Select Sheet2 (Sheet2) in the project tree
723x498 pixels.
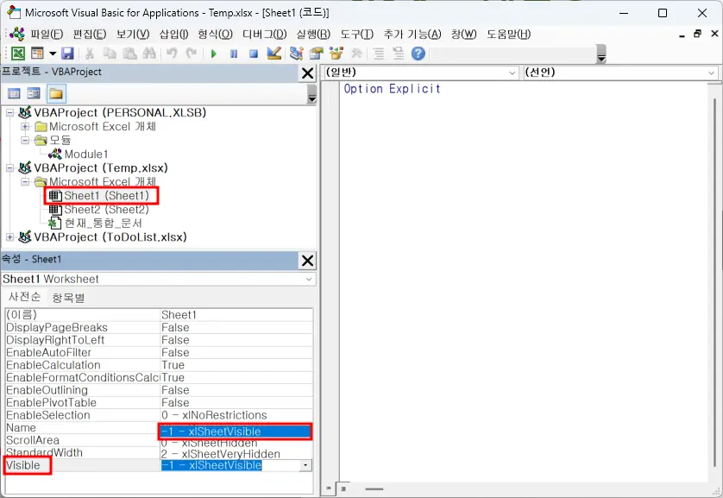coord(105,210)
